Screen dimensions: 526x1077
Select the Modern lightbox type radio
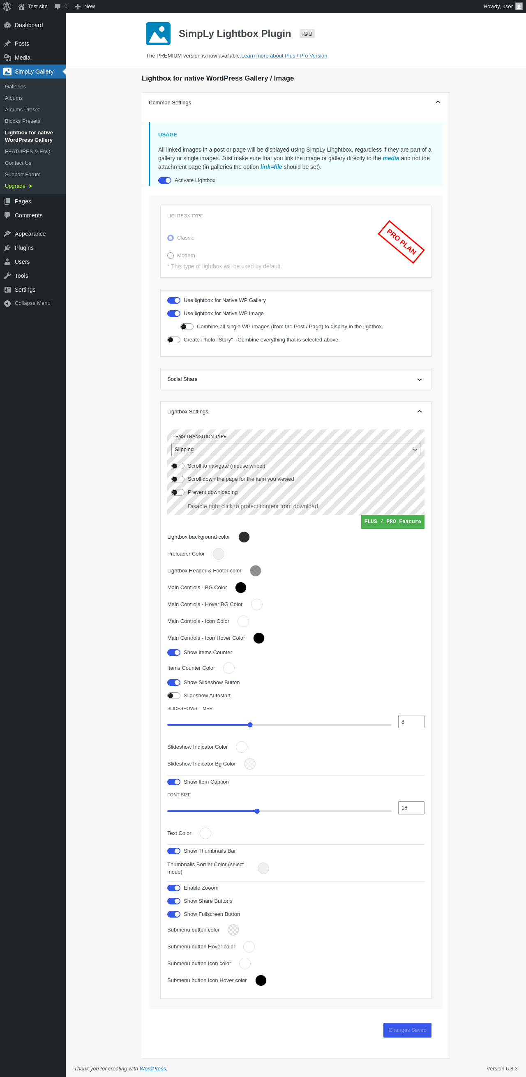171,256
